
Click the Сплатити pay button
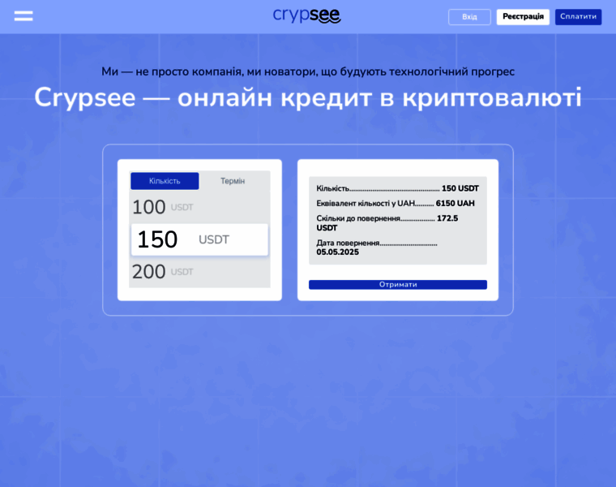click(x=578, y=17)
